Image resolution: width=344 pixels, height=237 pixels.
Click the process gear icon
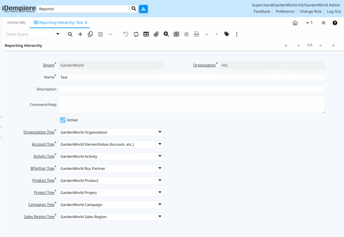click(186, 34)
